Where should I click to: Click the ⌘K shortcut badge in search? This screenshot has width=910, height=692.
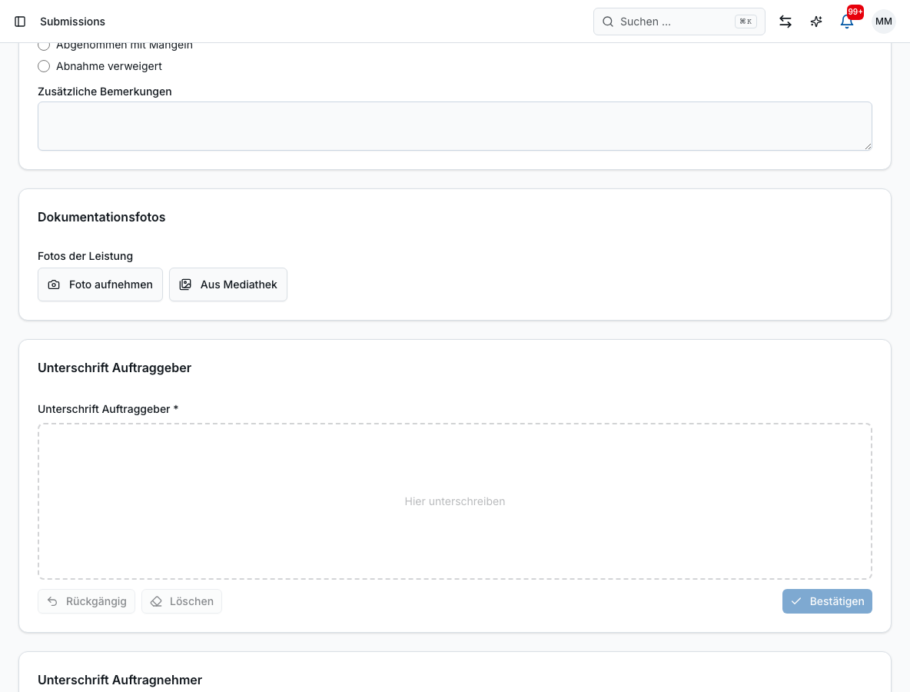pos(746,22)
